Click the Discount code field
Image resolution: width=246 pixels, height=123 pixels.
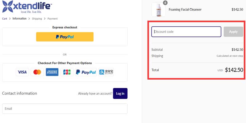186,32
